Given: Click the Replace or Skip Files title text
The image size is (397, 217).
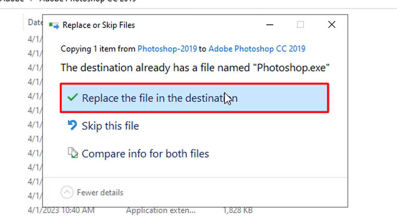Looking at the screenshot, I should 99,25.
